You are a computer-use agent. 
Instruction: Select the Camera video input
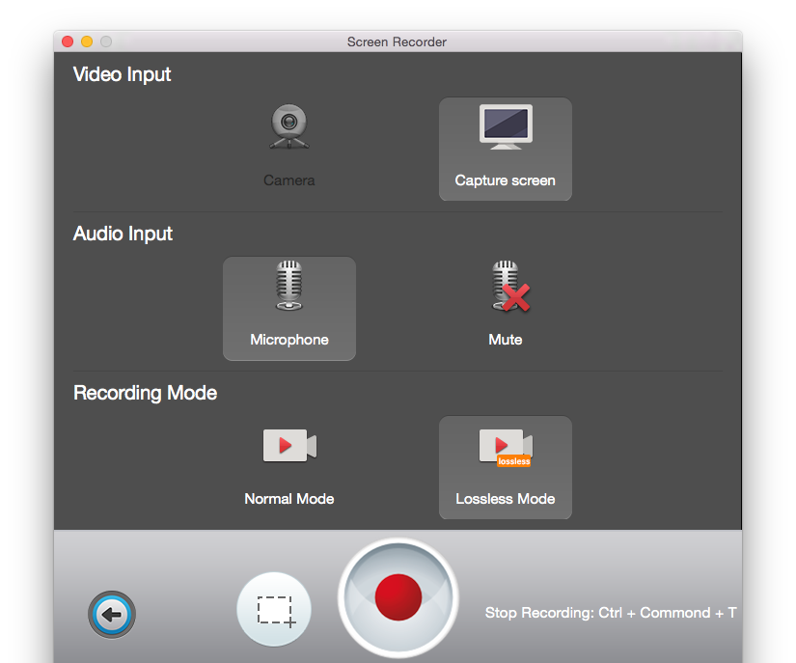click(289, 145)
